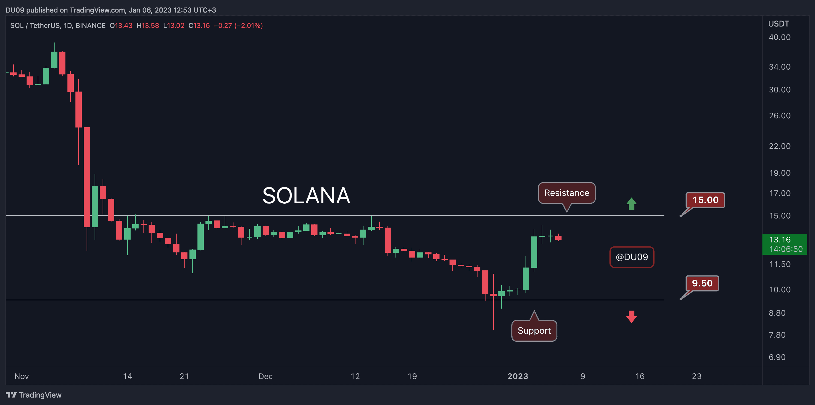Click the 9.50 price callout

point(702,283)
